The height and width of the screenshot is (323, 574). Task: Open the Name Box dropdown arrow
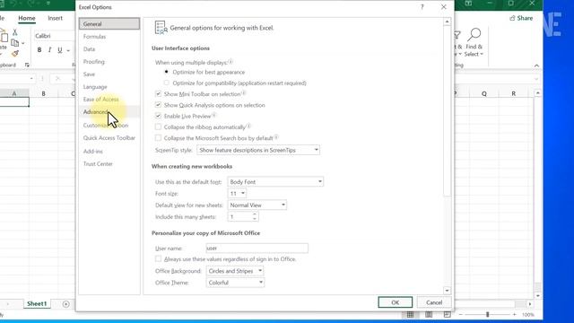click(x=31, y=78)
